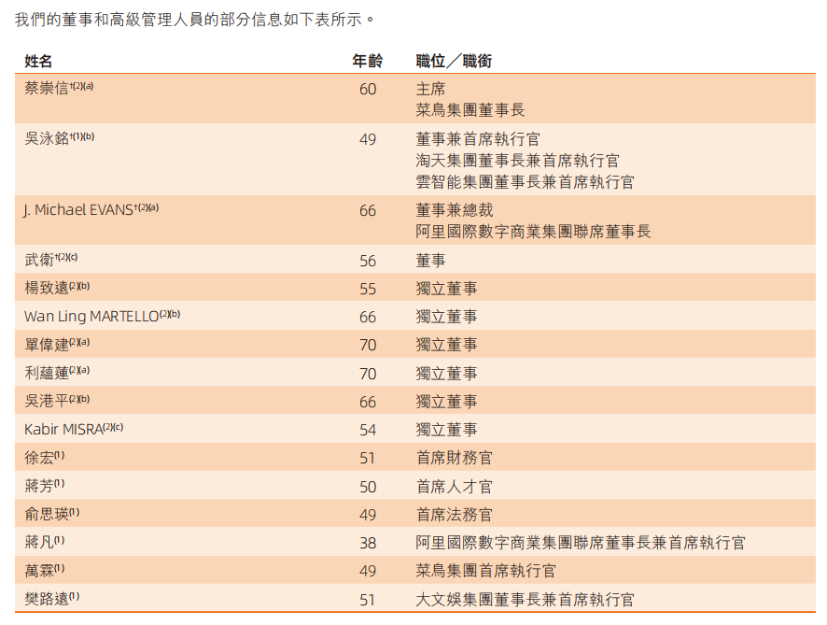The width and height of the screenshot is (827, 625).
Task: Select the name 樊路遠
Action: click(47, 599)
